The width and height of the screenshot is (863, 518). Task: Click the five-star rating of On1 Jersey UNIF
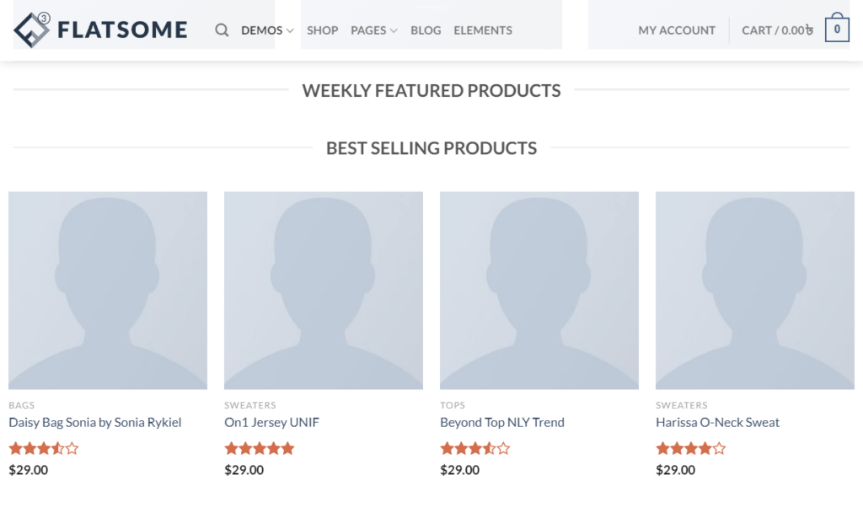[x=260, y=447]
